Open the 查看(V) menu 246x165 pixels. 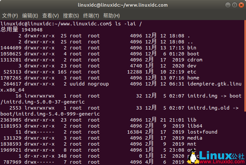tap(50, 16)
